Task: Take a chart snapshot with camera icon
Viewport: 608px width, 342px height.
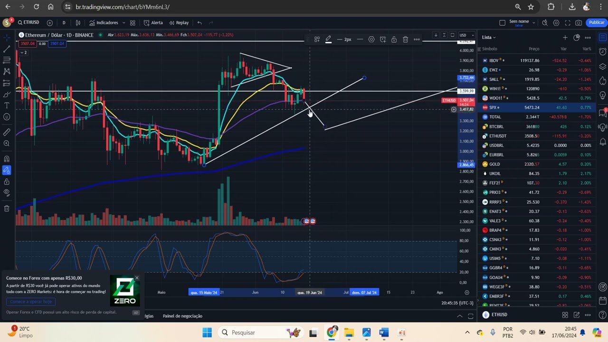Action: (x=579, y=22)
